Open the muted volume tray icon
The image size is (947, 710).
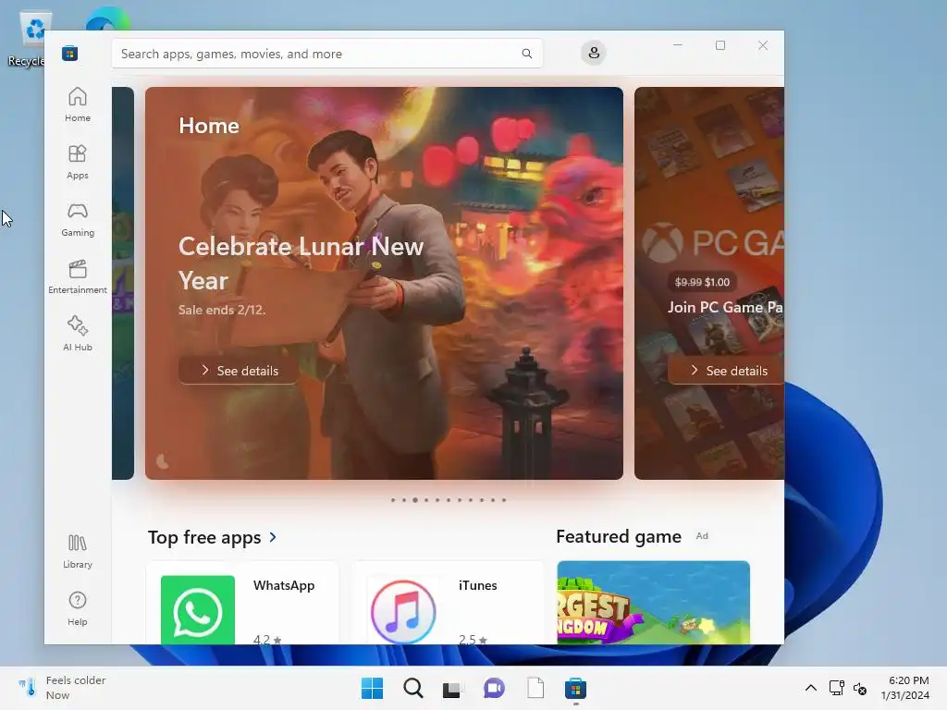(x=860, y=688)
